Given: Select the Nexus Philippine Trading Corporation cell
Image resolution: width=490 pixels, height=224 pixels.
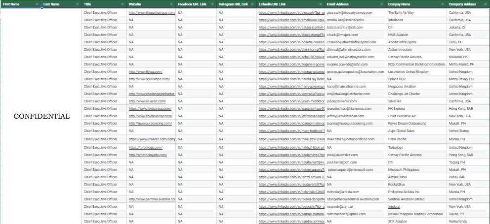Looking at the screenshot, I should pyautogui.click(x=416, y=214).
